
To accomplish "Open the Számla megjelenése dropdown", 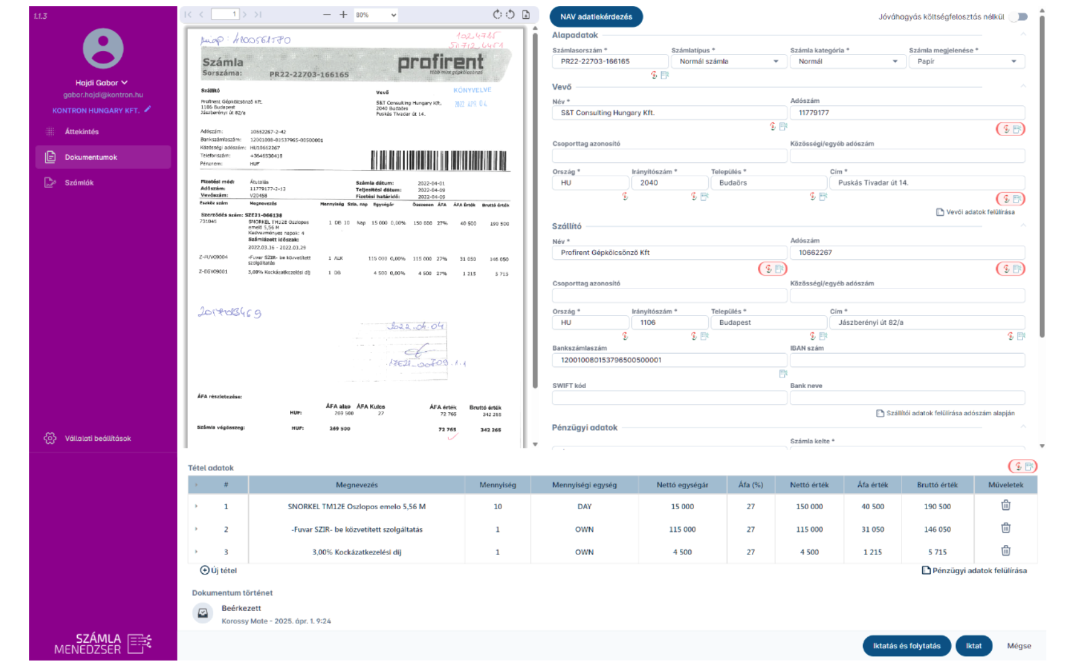I will point(966,61).
